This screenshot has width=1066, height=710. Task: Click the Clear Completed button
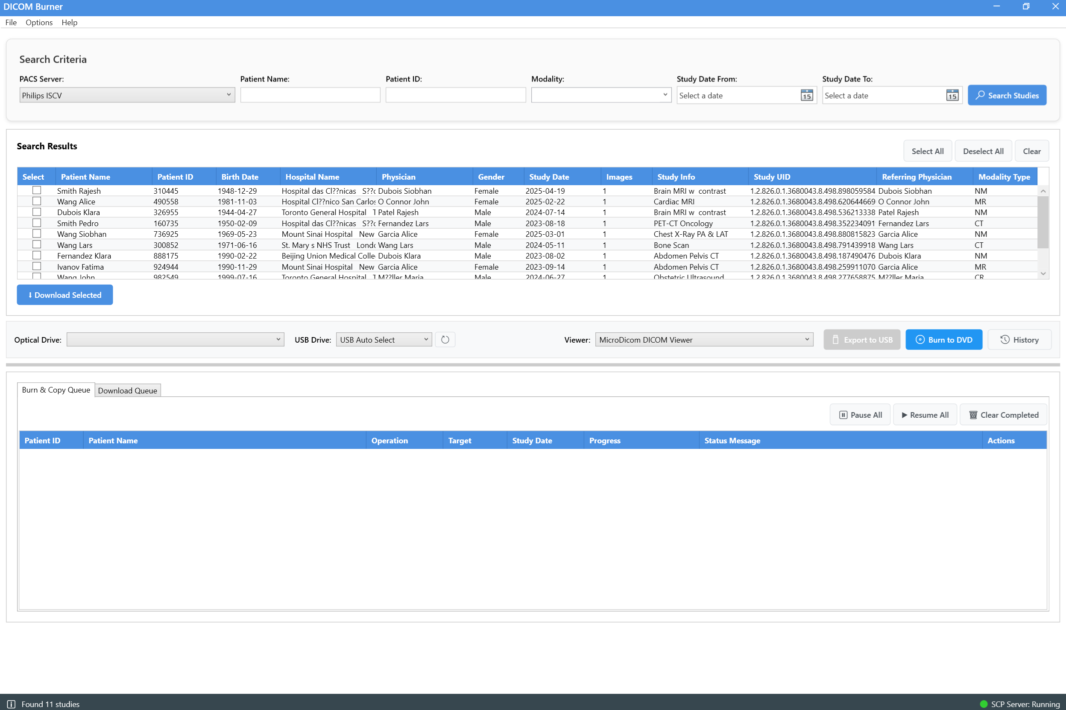pyautogui.click(x=1004, y=415)
